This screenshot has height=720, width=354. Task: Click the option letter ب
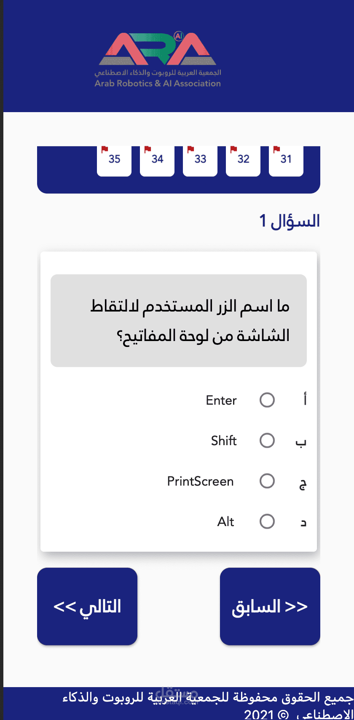(x=300, y=442)
